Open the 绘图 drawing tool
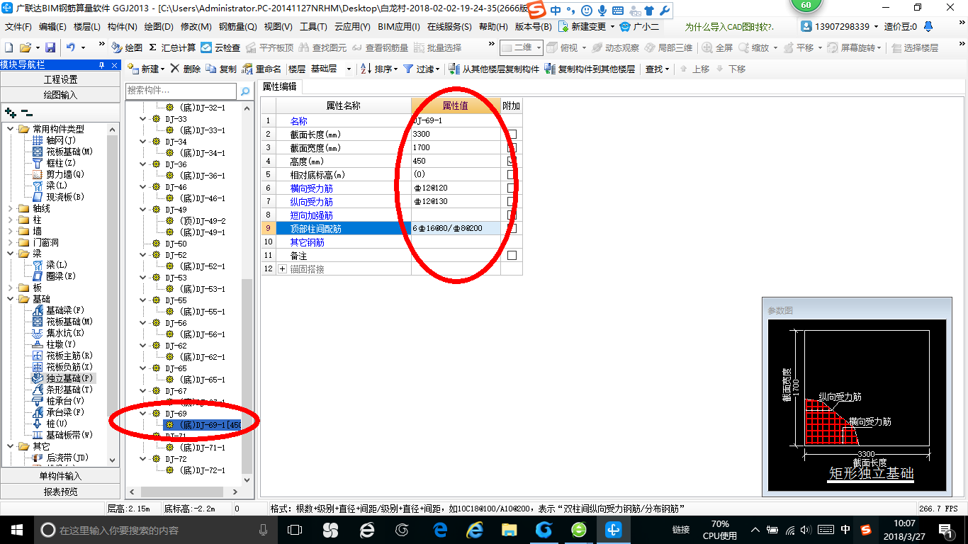The width and height of the screenshot is (968, 544). click(127, 47)
